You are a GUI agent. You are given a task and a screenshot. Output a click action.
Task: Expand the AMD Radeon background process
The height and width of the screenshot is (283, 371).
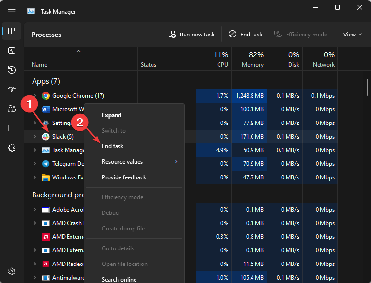(x=35, y=264)
